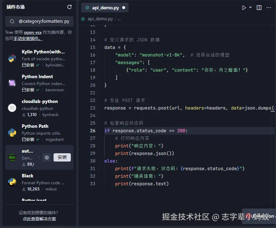Click the autodocstring doc icon

[x=12, y=157]
